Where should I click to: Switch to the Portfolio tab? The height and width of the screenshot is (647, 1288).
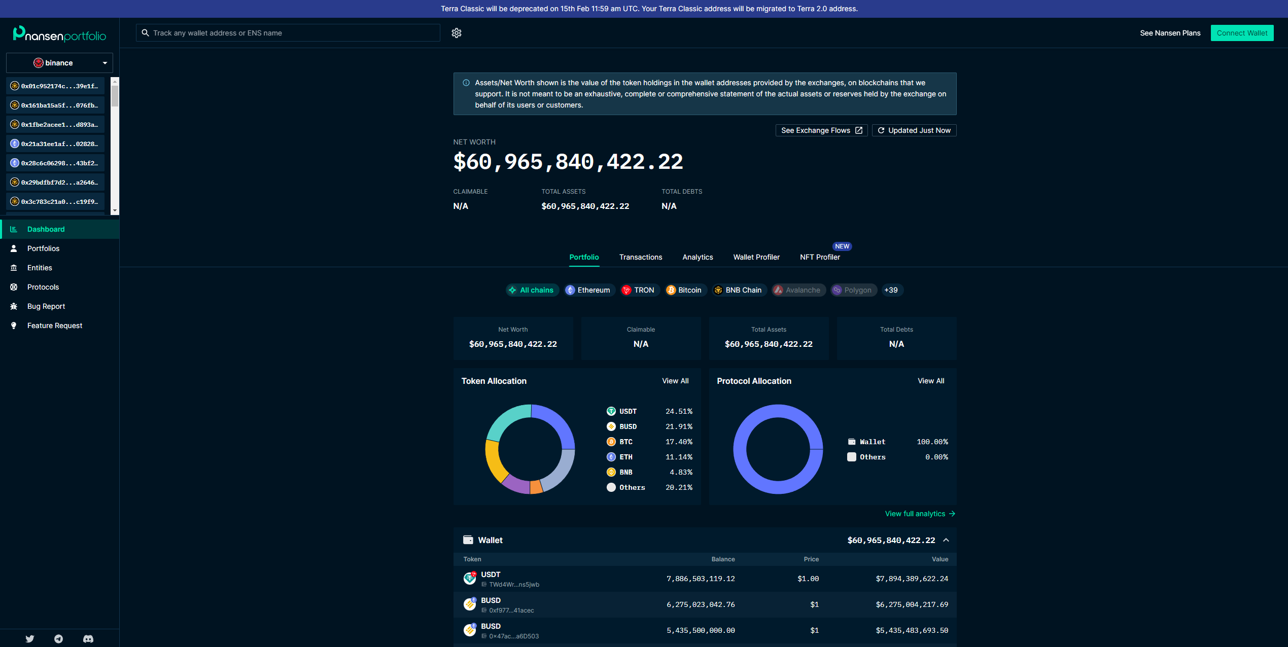584,257
